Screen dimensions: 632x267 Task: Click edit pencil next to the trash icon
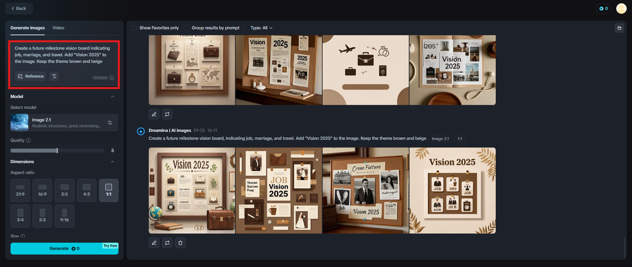[154, 243]
